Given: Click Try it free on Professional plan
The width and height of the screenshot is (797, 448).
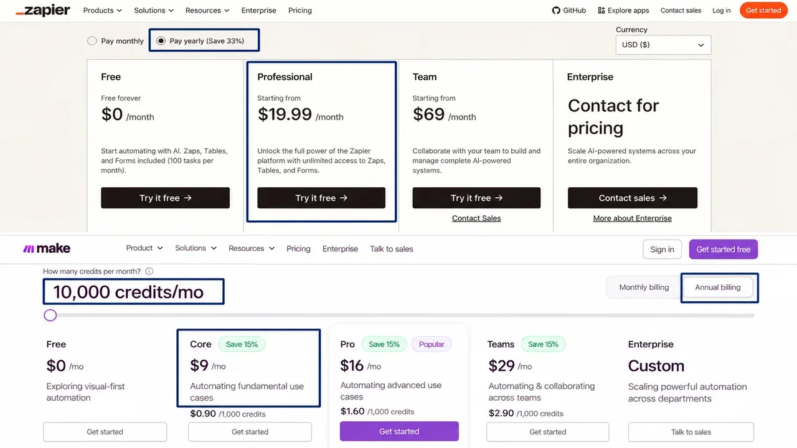Looking at the screenshot, I should pyautogui.click(x=321, y=198).
